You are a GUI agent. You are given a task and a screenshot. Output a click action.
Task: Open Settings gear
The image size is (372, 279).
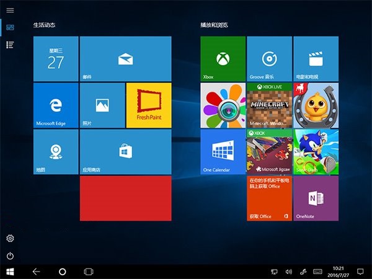pyautogui.click(x=10, y=238)
